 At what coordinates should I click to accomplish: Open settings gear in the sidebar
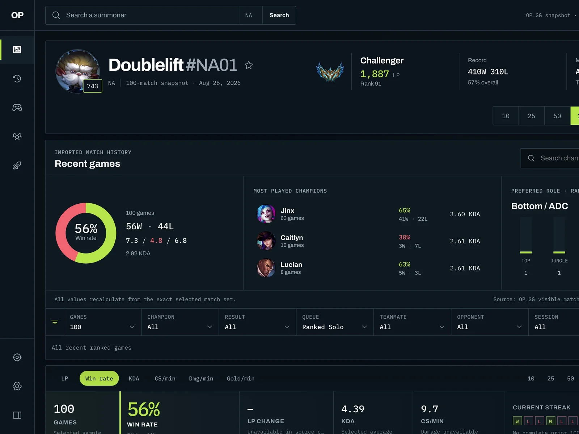click(17, 386)
